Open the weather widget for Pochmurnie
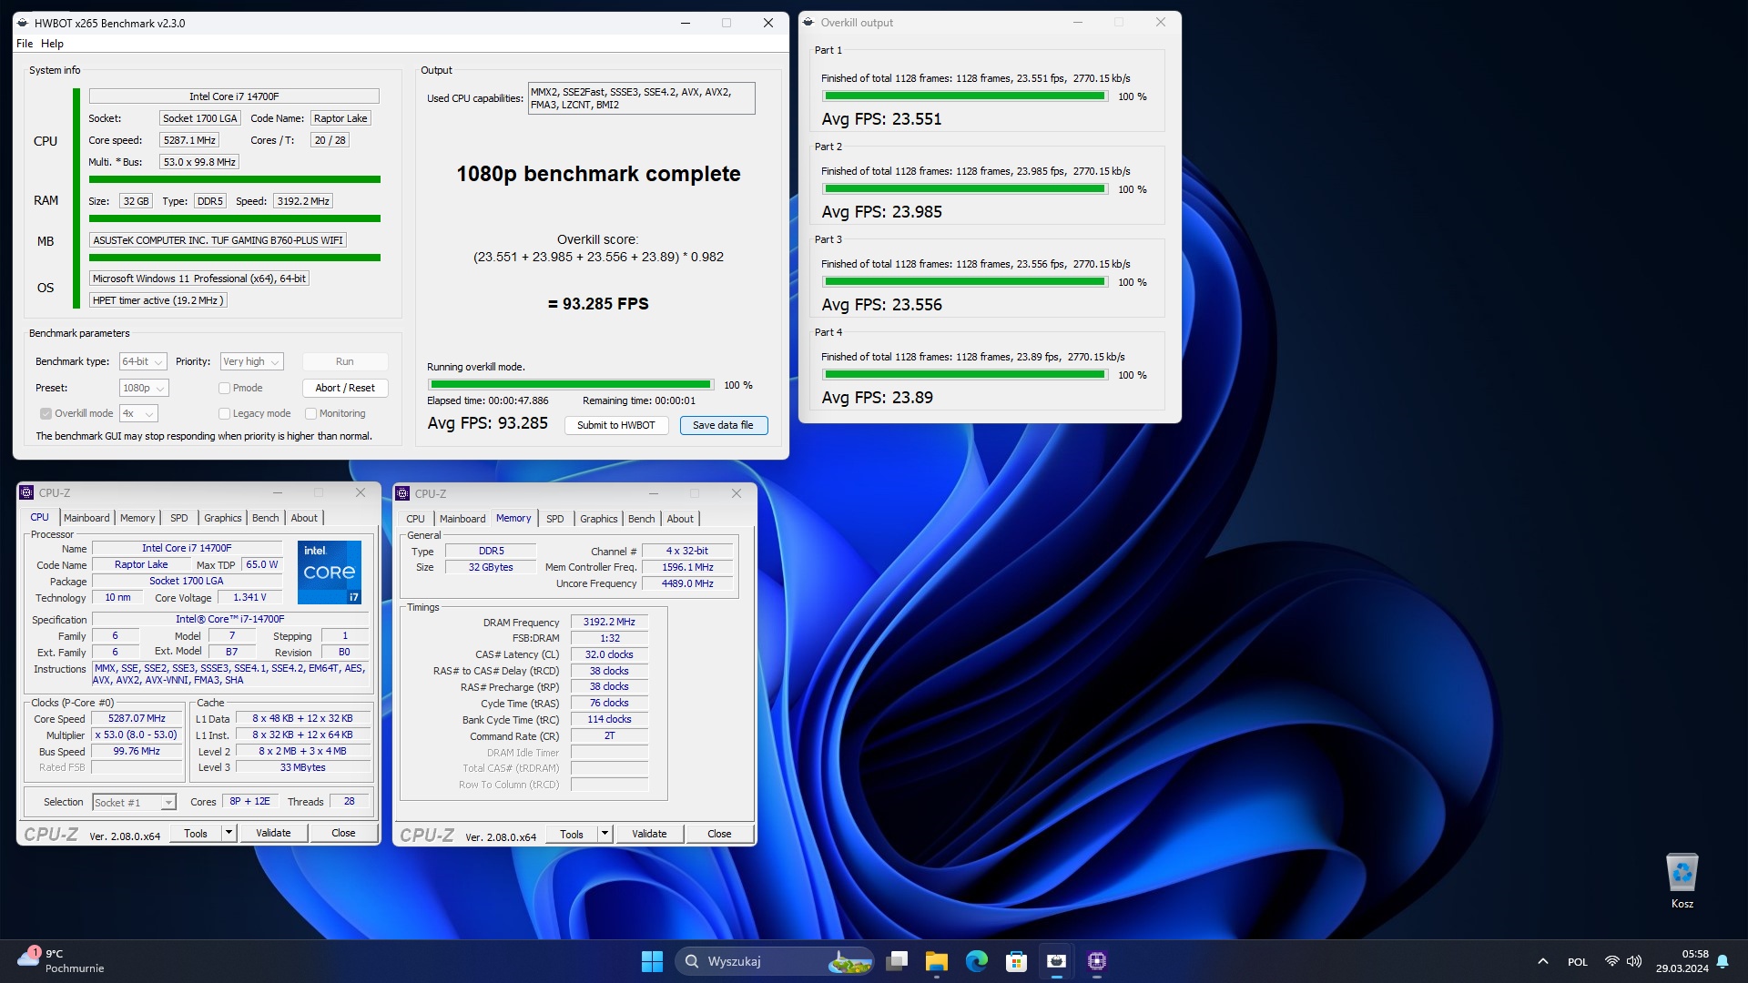 click(x=60, y=961)
